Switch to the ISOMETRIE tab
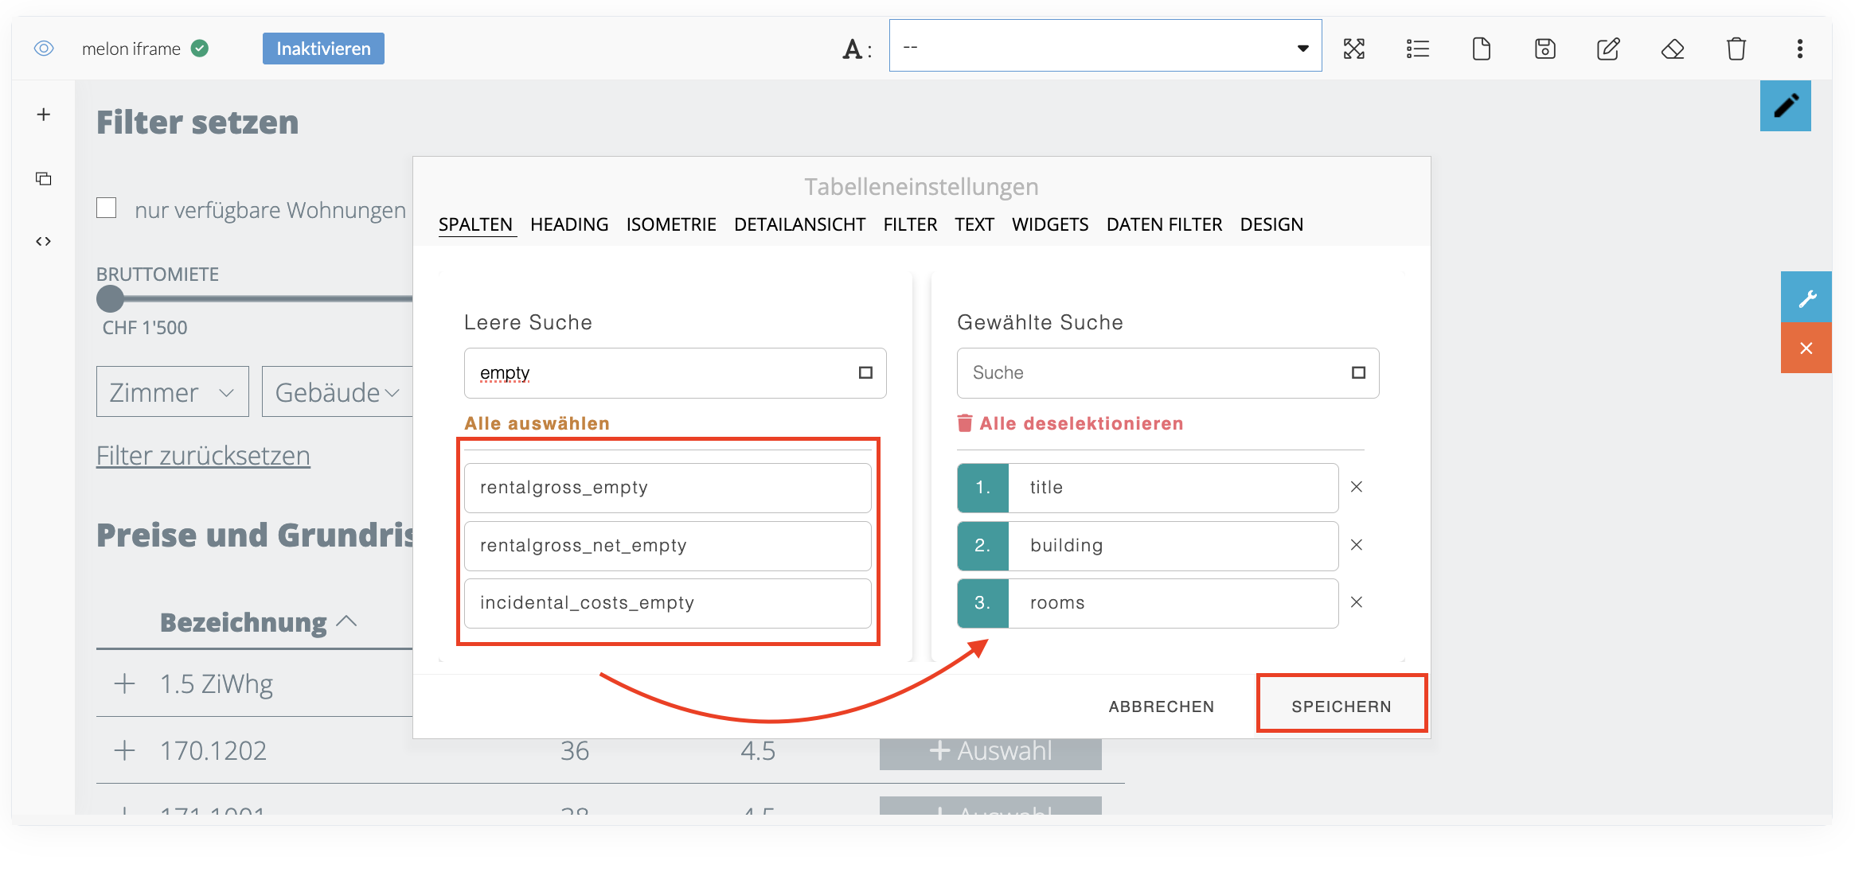1855x872 pixels. coord(670,224)
